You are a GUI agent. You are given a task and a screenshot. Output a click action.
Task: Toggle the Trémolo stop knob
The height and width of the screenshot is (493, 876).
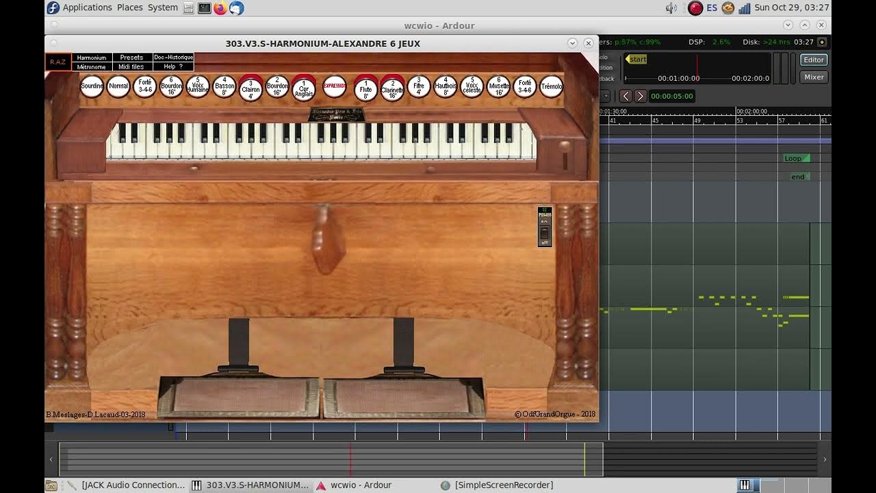[552, 86]
